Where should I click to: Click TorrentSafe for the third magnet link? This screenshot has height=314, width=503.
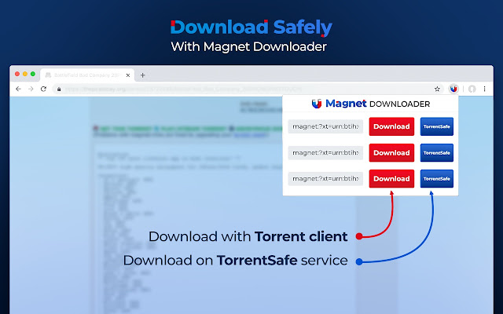point(437,179)
